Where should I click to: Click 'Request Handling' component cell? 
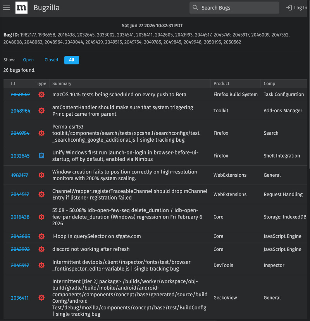point(283,194)
